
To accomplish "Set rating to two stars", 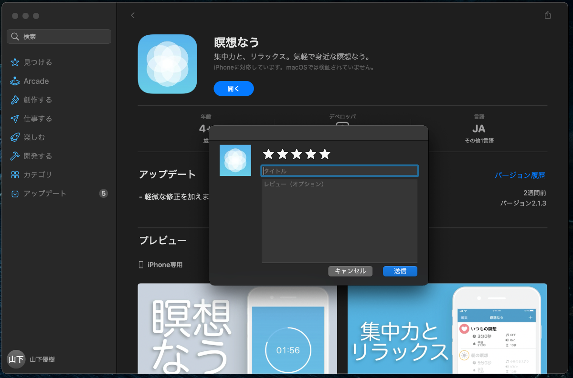I will 283,154.
